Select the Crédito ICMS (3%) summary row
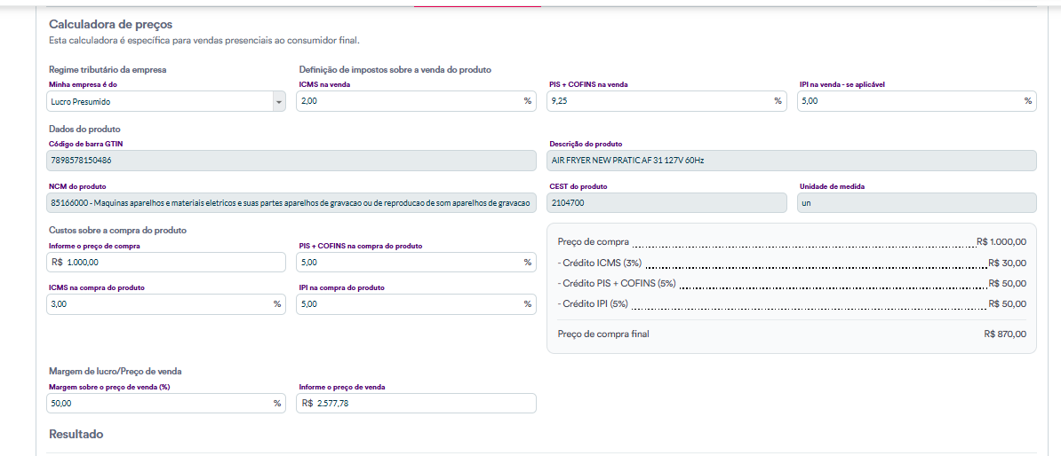1061x456 pixels. (791, 263)
